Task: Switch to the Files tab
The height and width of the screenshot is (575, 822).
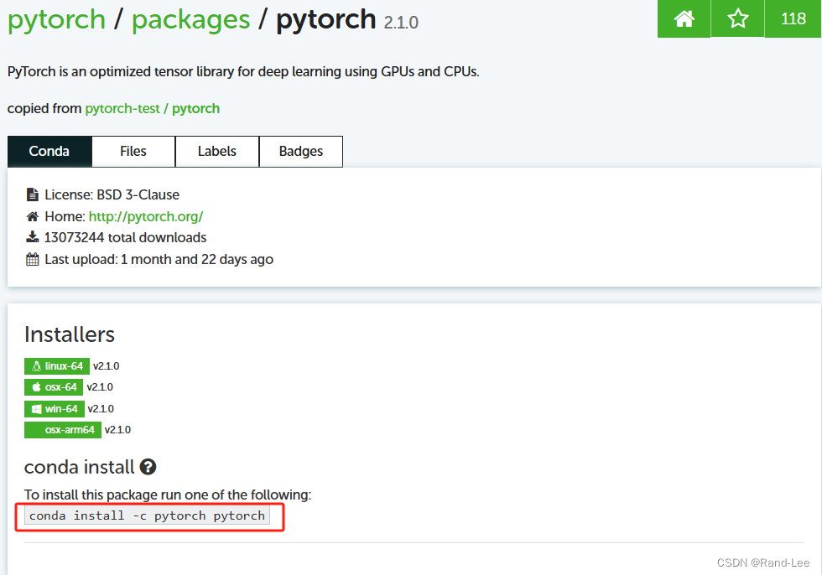Action: [133, 151]
